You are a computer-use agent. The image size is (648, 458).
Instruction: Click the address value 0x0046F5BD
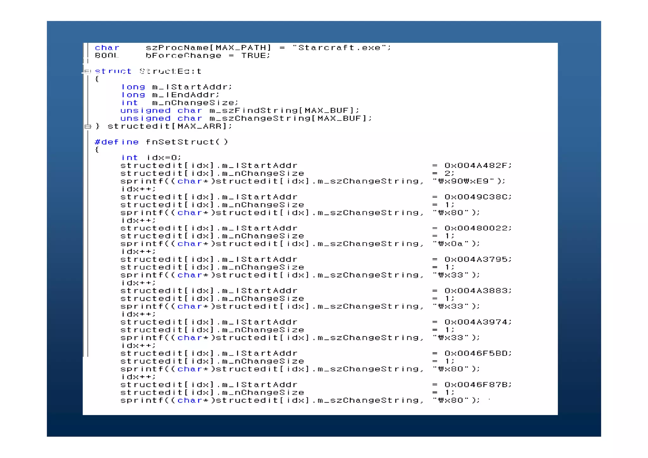click(x=477, y=354)
